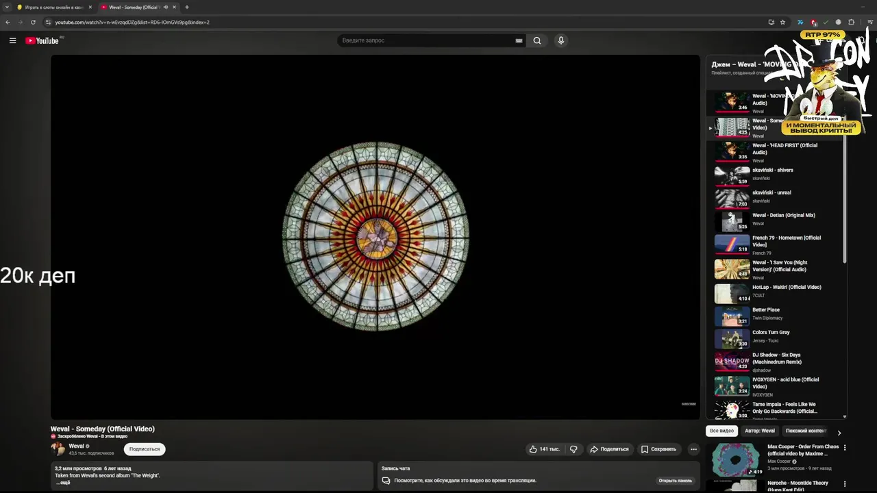Open options for Max Cooper video
This screenshot has width=877, height=493.
click(x=844, y=448)
